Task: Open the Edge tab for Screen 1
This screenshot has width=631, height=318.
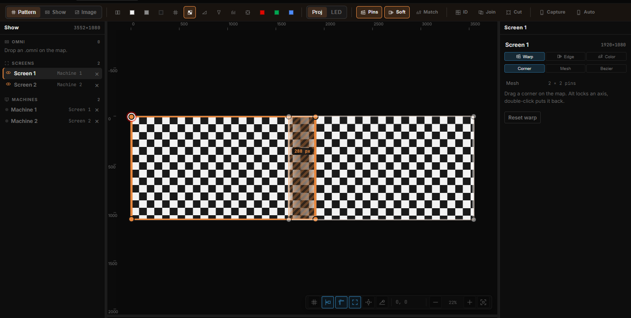Action: [565, 56]
